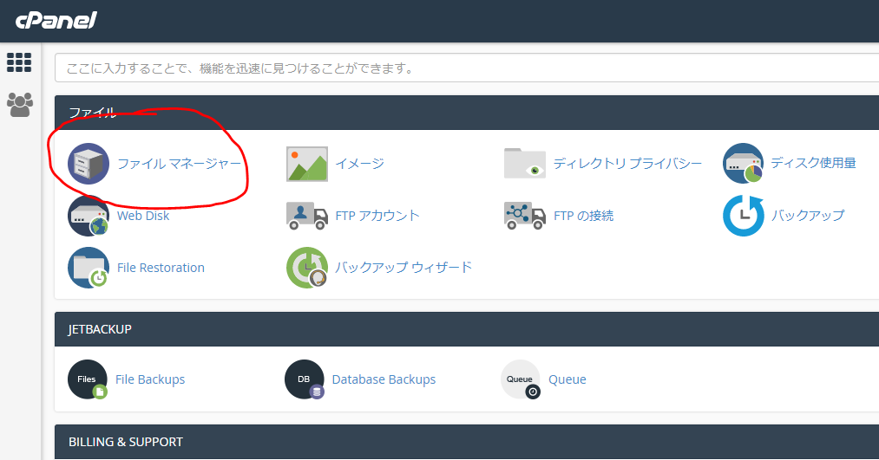Open the FTP の接続 link
Image resolution: width=879 pixels, height=460 pixels.
[584, 216]
